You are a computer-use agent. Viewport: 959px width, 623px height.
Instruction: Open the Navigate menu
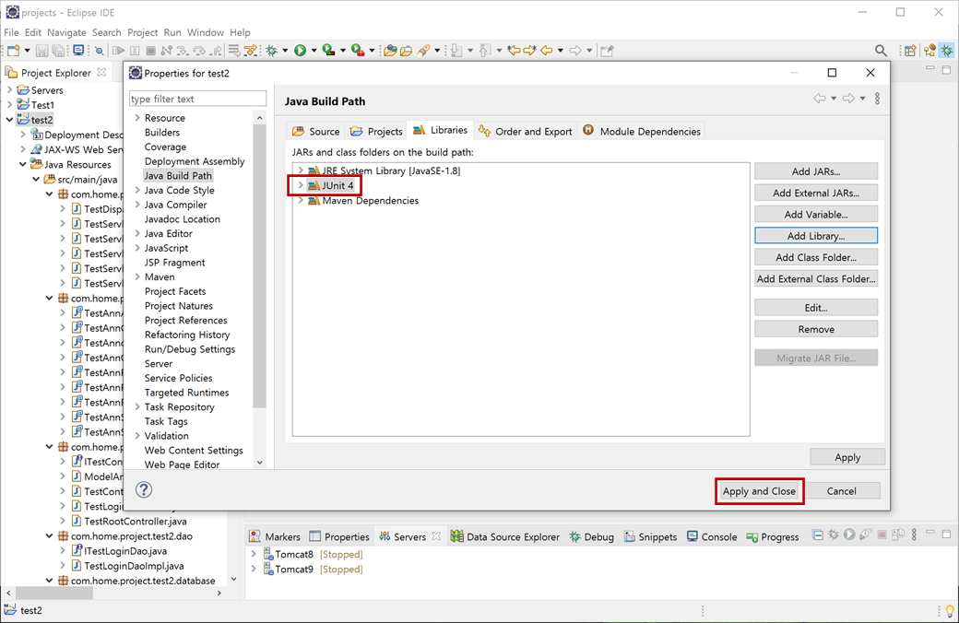coord(66,32)
